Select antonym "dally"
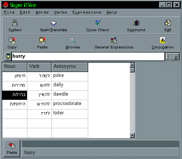Image resolution: width=182 pixels, height=159 pixels. click(x=70, y=86)
